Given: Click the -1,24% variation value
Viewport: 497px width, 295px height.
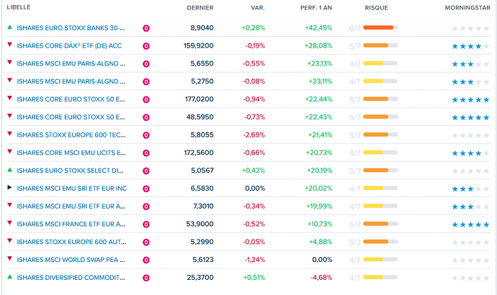Looking at the screenshot, I should point(255,260).
